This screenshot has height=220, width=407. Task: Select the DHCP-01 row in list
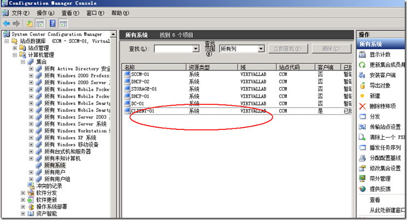(x=237, y=96)
